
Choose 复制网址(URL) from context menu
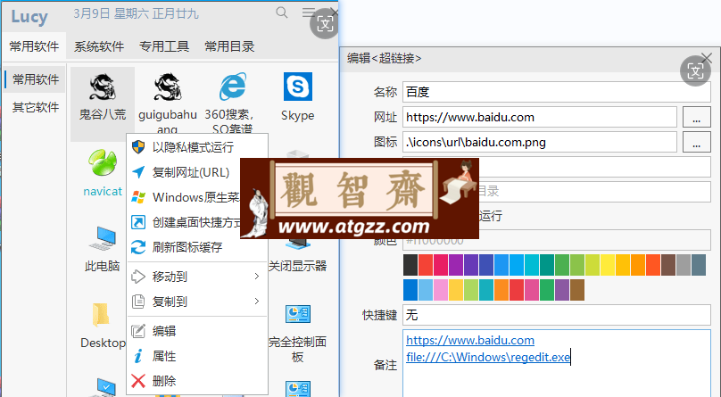[x=197, y=172]
